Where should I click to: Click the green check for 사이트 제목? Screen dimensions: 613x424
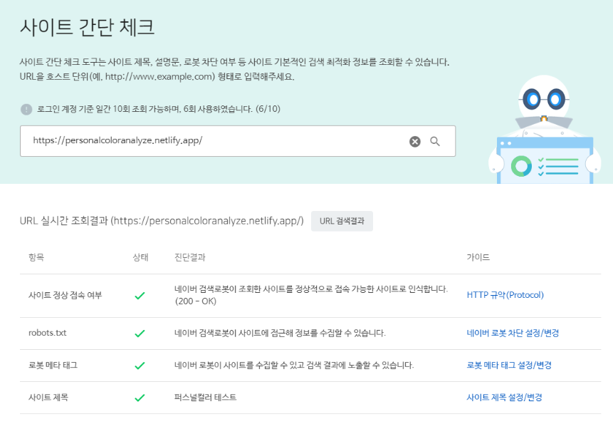coord(140,398)
